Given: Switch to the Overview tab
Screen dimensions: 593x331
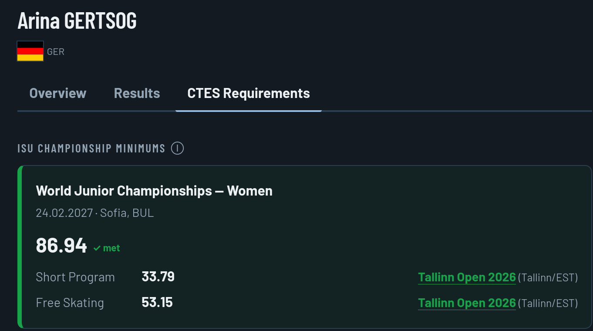Looking at the screenshot, I should (x=58, y=93).
